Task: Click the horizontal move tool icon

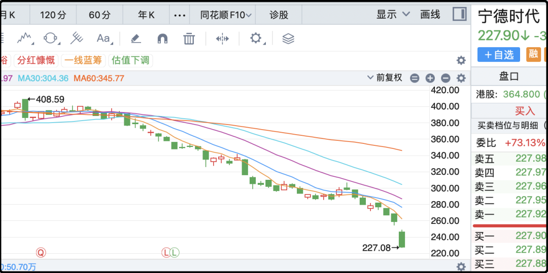Action: click(x=222, y=38)
